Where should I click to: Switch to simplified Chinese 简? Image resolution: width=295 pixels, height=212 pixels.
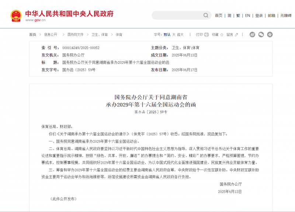point(229,15)
